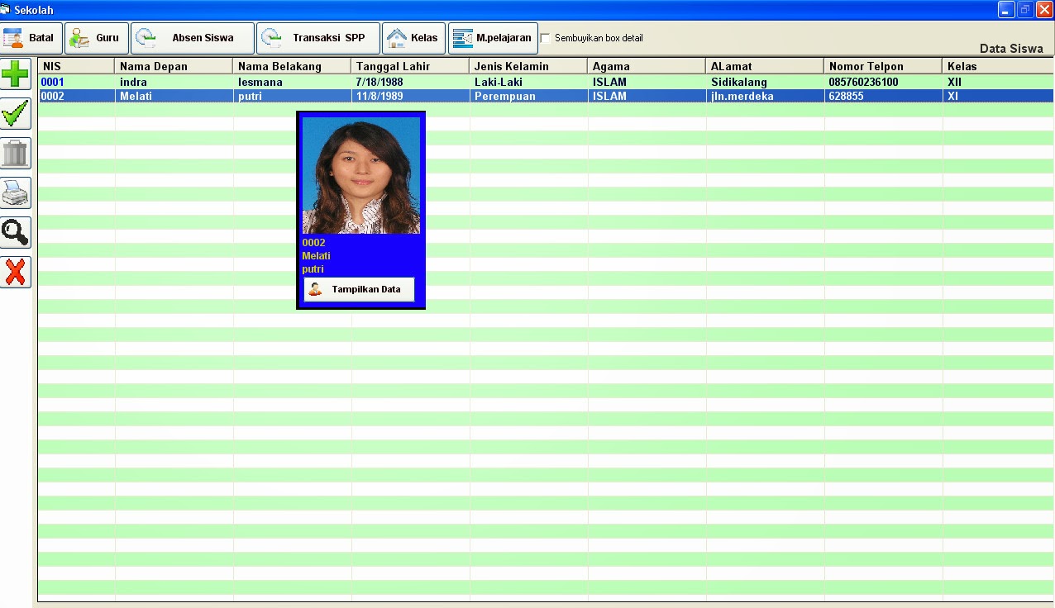Click the Sekolah window icon in title bar
This screenshot has width=1055, height=608.
point(6,9)
